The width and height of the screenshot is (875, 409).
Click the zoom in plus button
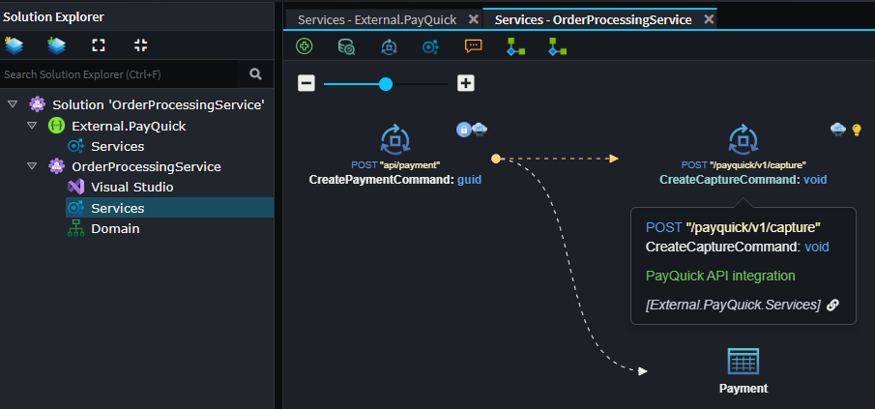coord(465,84)
